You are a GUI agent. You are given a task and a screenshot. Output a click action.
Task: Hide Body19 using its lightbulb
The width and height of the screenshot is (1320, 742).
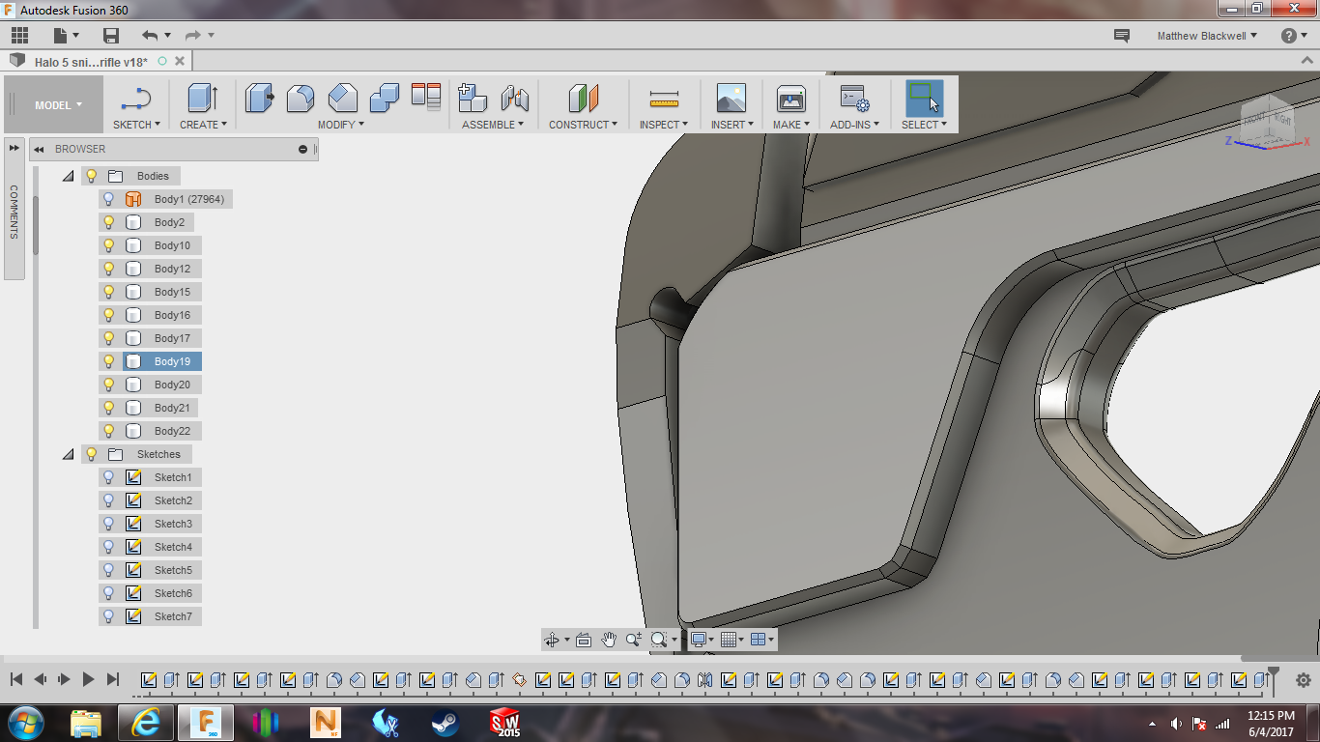109,361
